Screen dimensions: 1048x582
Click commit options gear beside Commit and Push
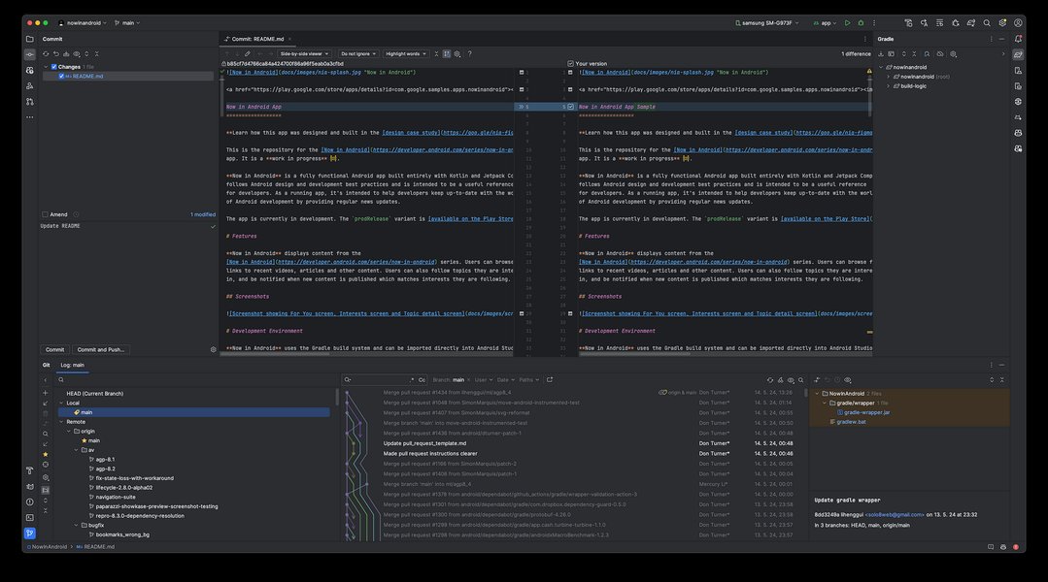point(214,350)
